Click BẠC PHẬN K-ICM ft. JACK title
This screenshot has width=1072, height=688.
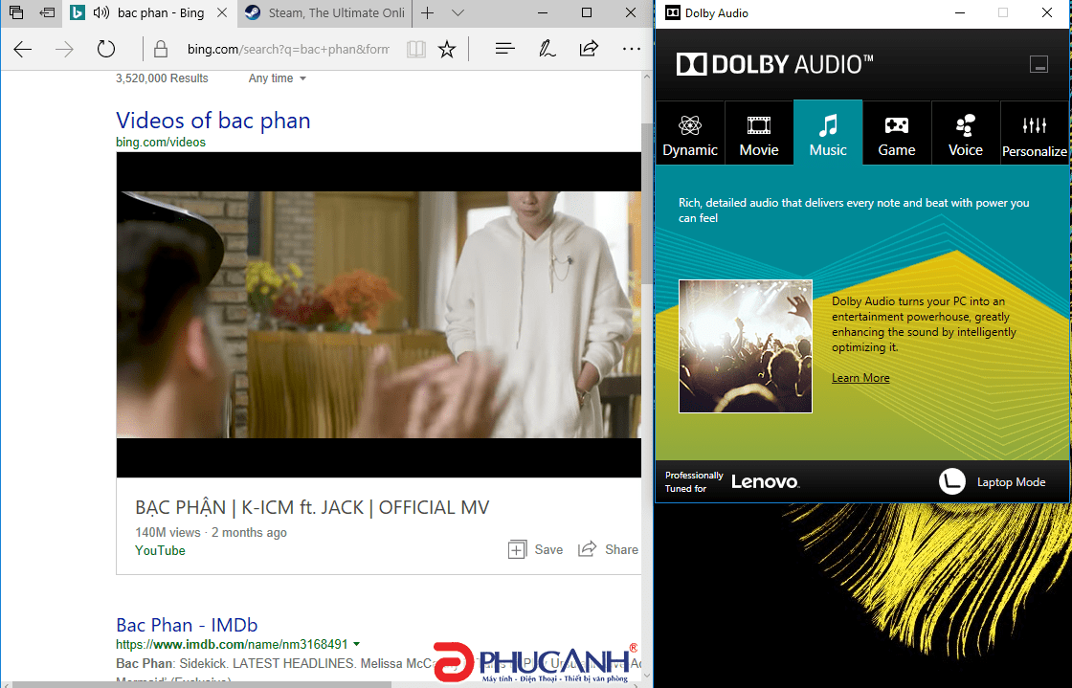312,508
